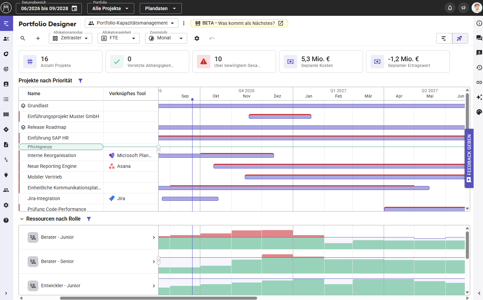
Task: Open the link icon on right sidebar
Action: click(479, 82)
